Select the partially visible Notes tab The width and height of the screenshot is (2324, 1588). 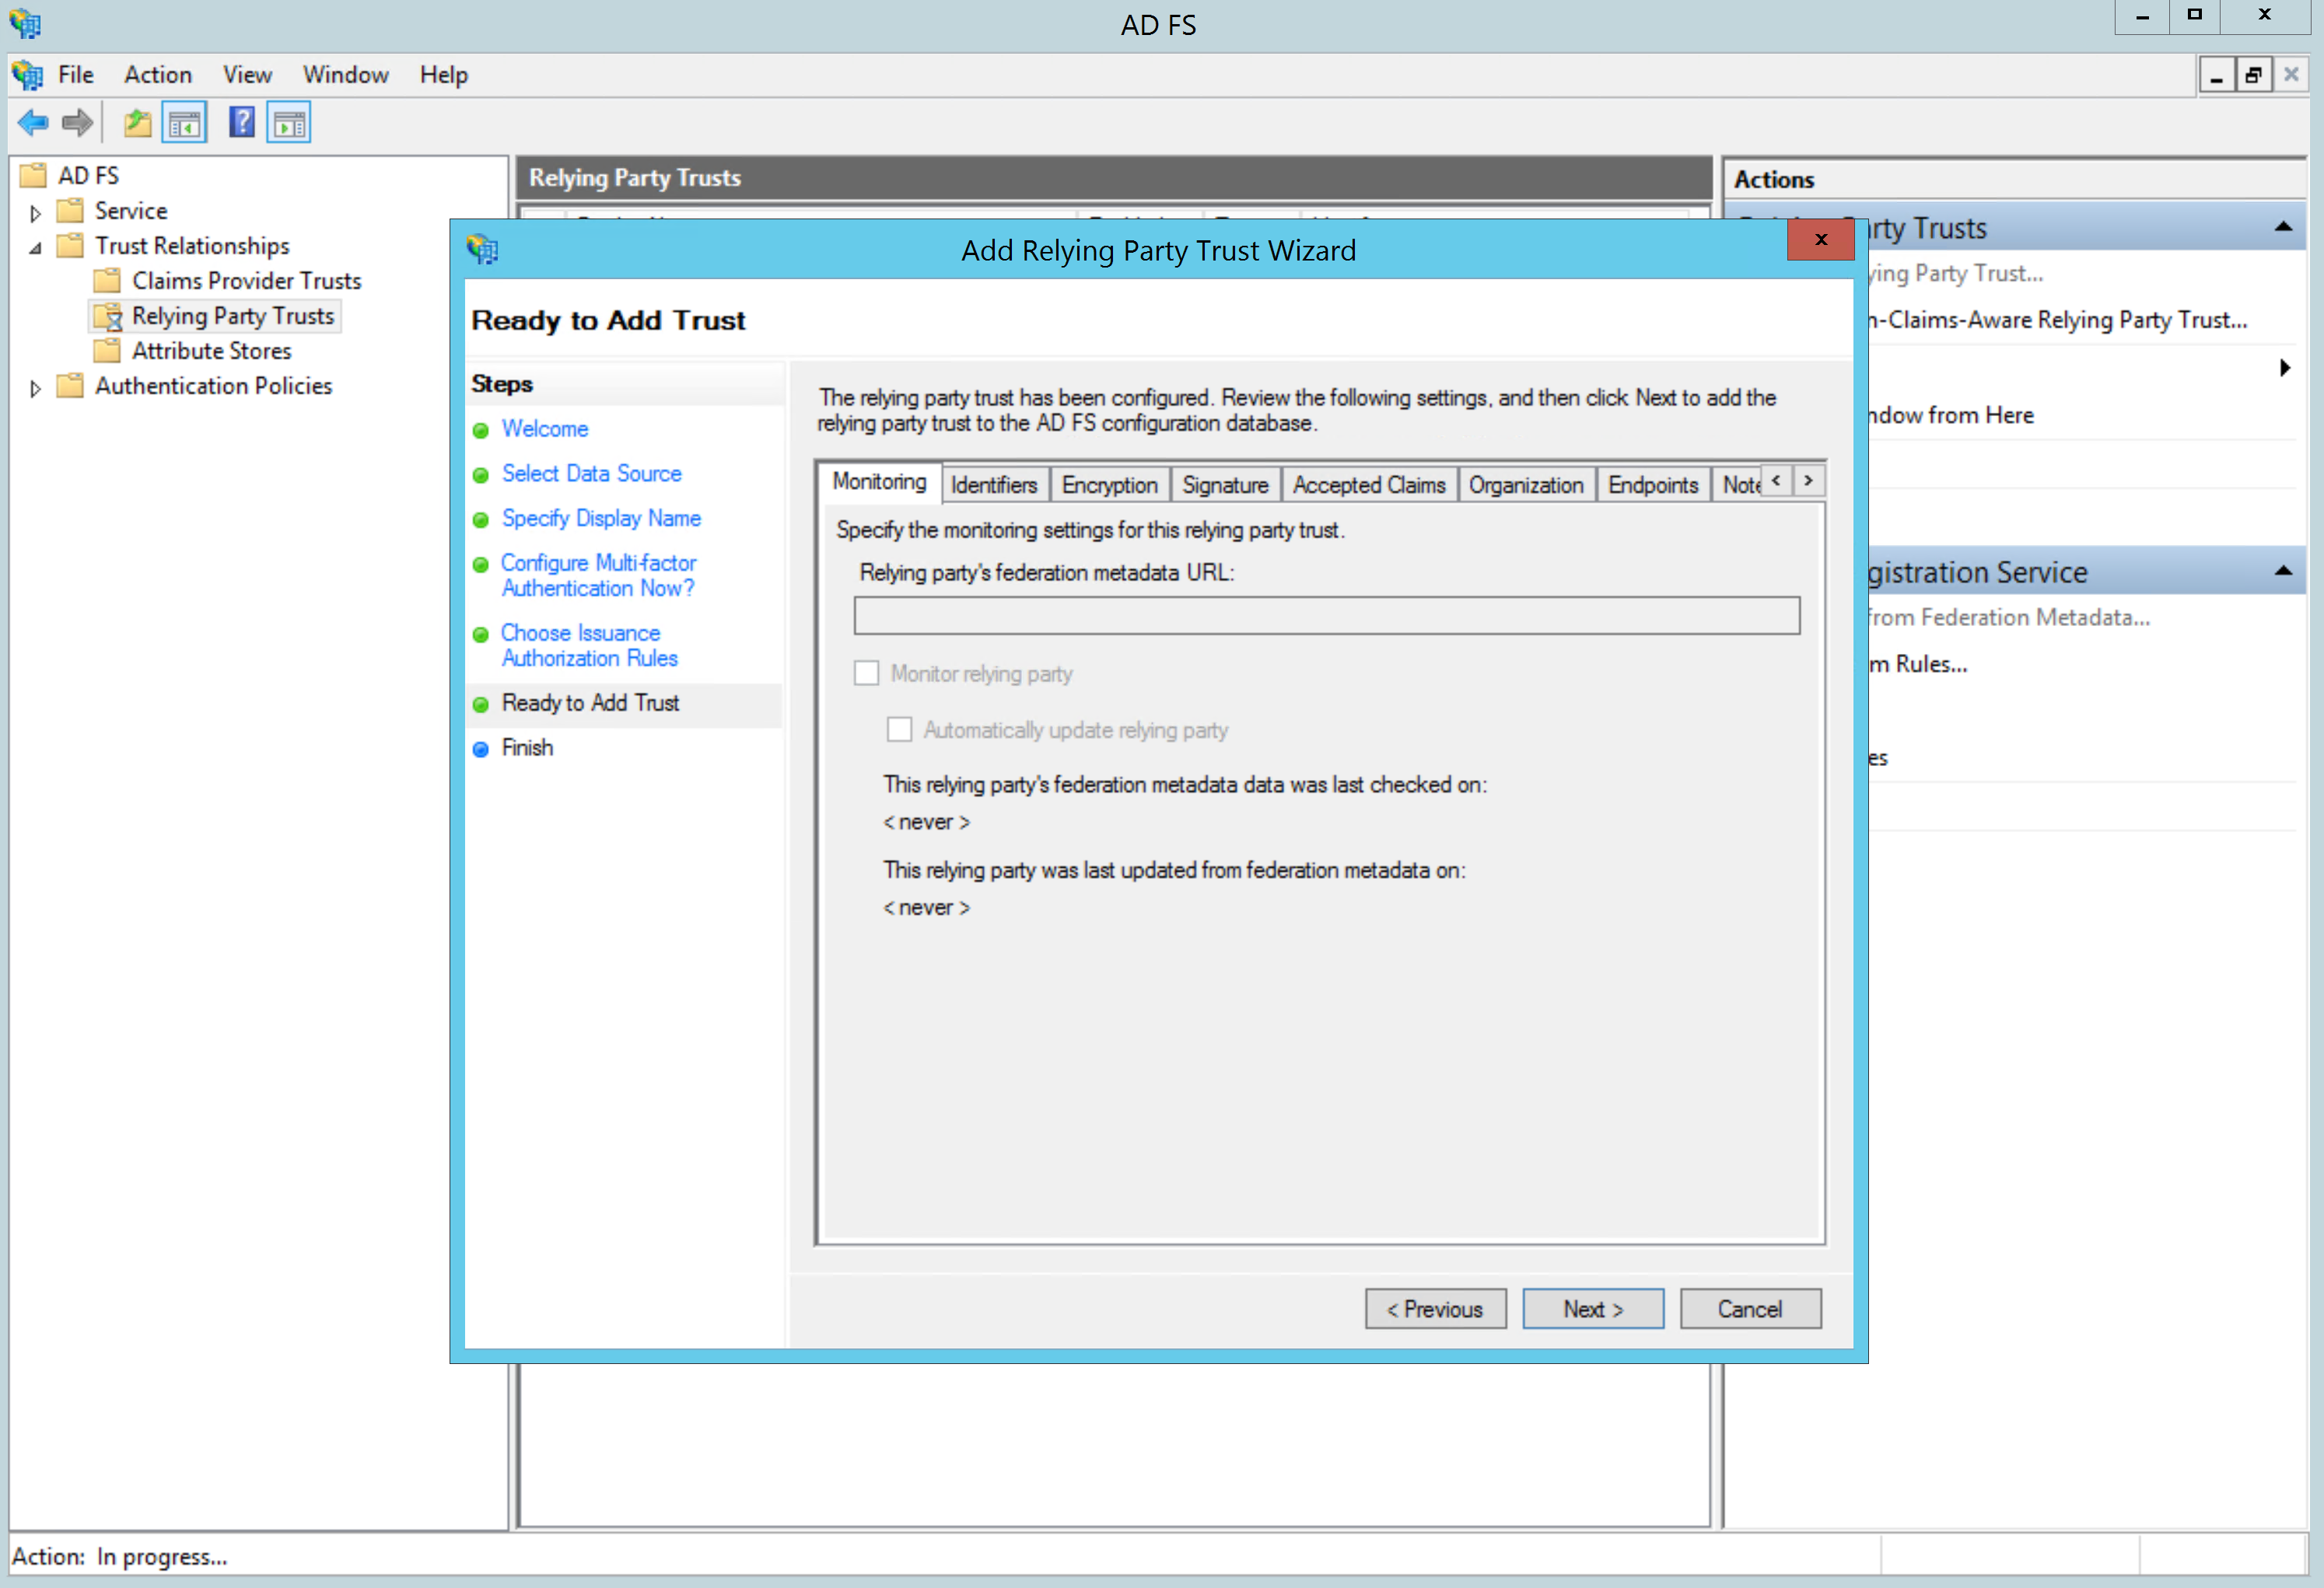1738,485
